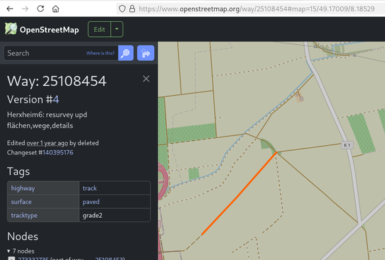Viewport: 385px width, 260px height.
Task: Open version #4 link
Action: point(56,100)
